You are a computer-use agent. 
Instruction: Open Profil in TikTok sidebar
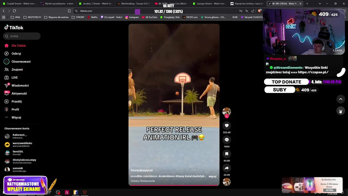point(15,109)
